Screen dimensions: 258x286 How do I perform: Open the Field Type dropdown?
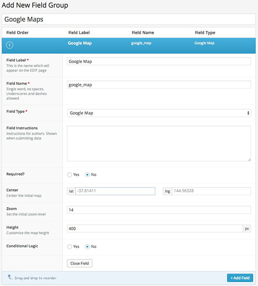tap(159, 113)
